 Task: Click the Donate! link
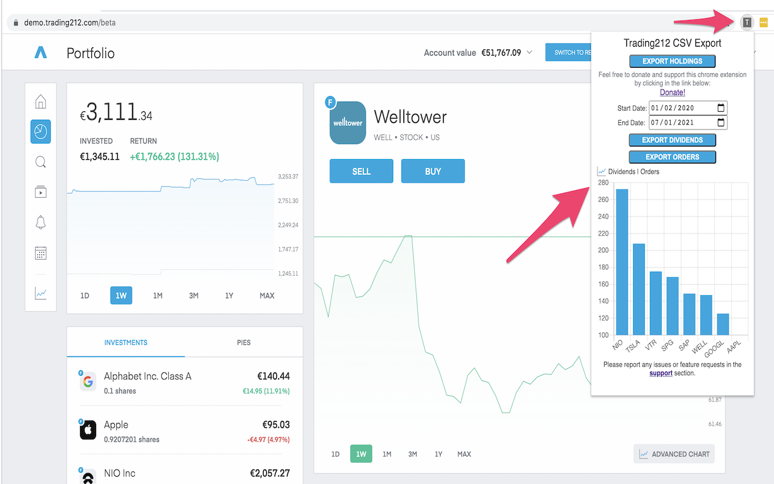pyautogui.click(x=672, y=92)
